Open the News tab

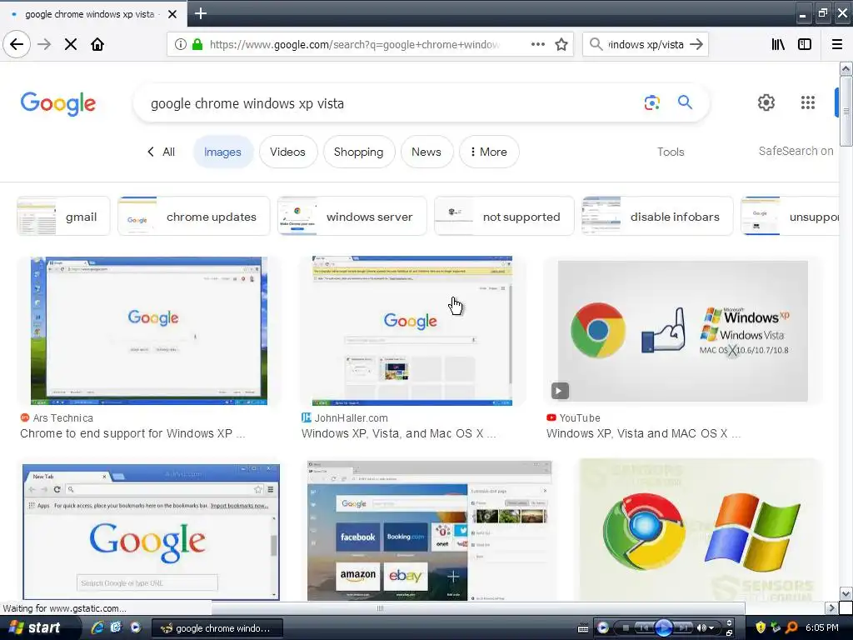[x=426, y=152]
